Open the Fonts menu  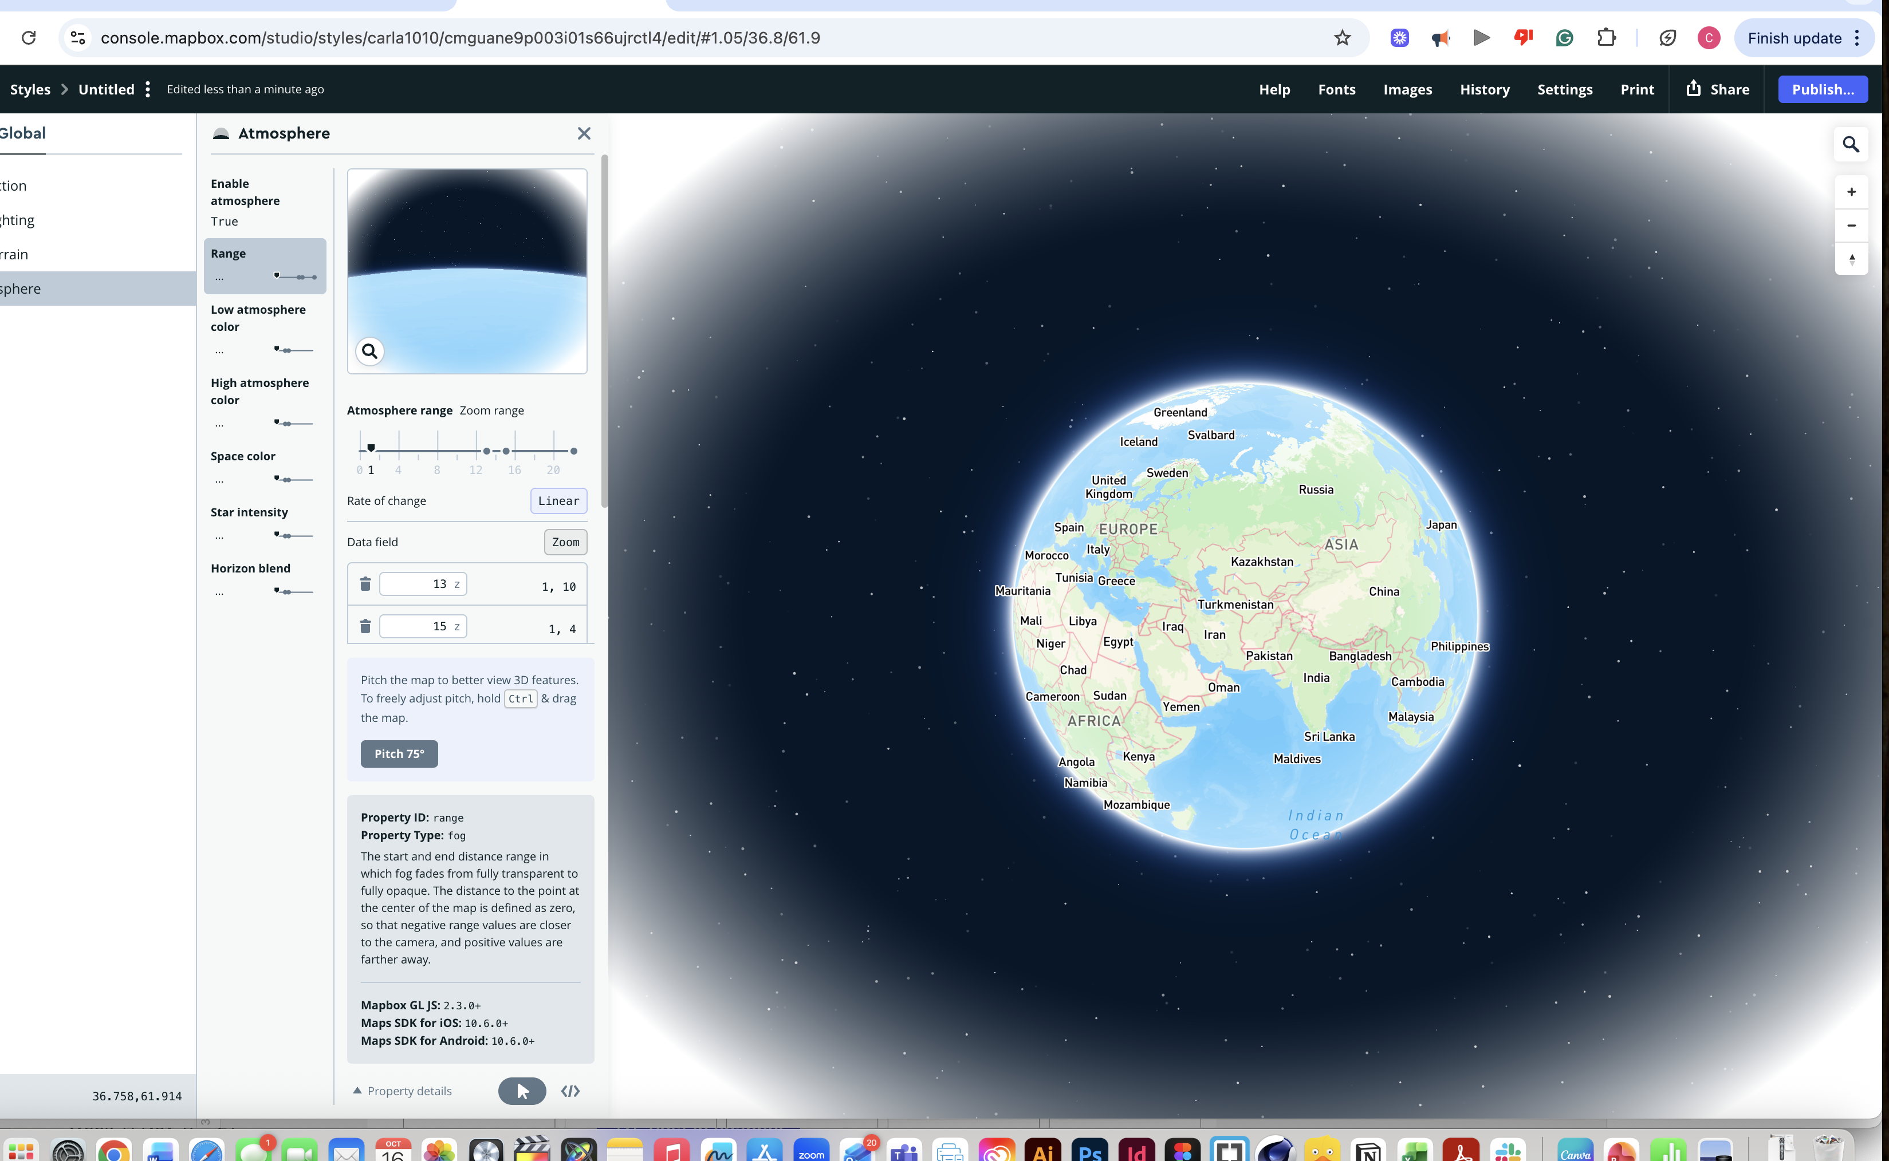coord(1336,89)
